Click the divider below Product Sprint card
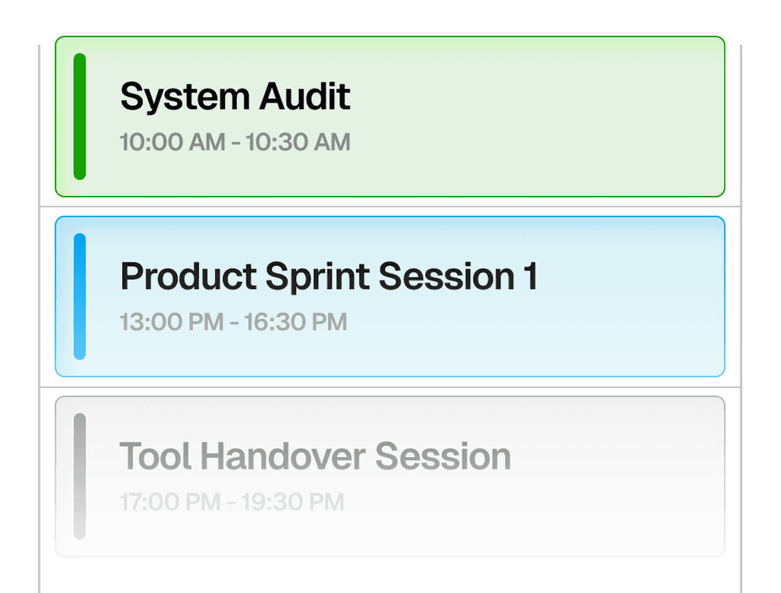781x593 pixels. point(390,386)
